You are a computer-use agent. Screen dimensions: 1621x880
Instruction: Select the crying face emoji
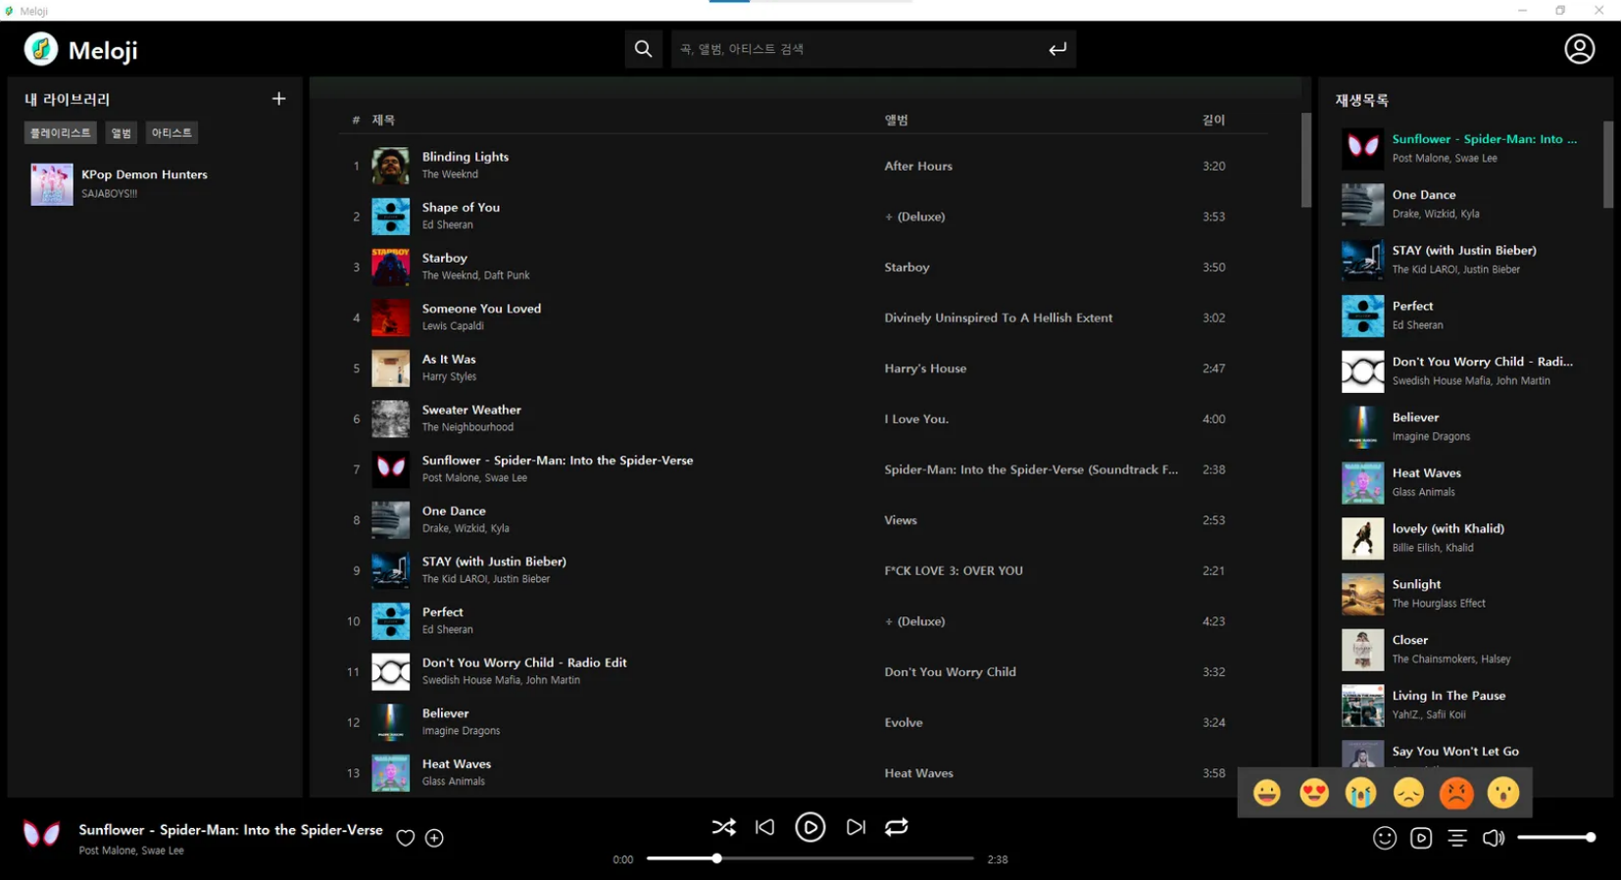(1360, 792)
